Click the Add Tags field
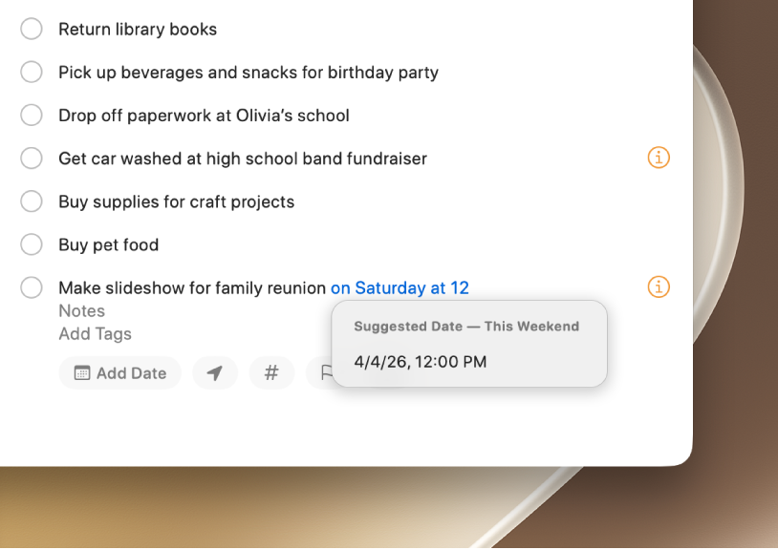 tap(96, 333)
